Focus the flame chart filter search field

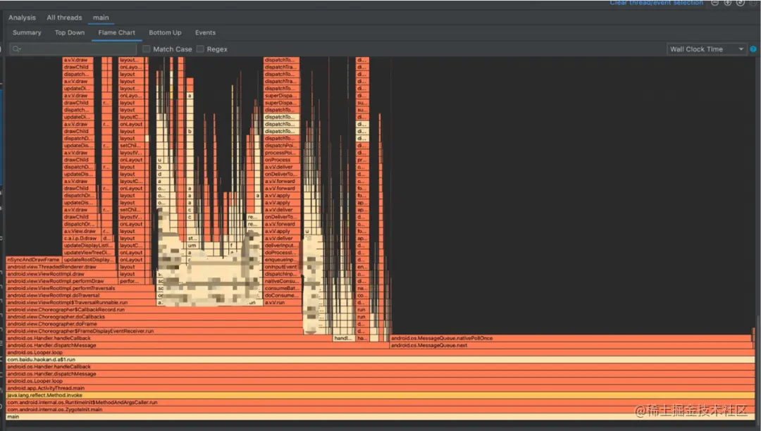tap(73, 49)
